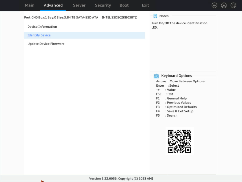Click the Notes bookmark icon
Viewport: 242px width, 182px height.
pyautogui.click(x=155, y=16)
